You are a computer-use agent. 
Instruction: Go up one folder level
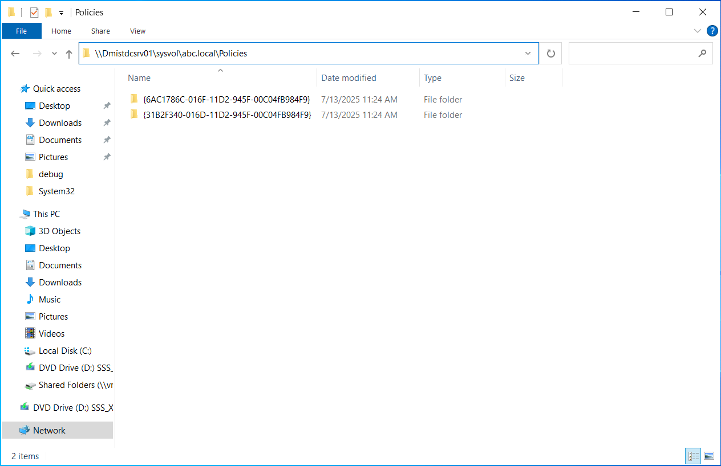[69, 54]
